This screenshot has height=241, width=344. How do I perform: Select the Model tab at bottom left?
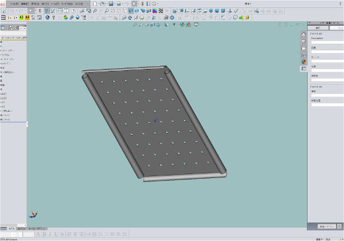click(x=12, y=229)
